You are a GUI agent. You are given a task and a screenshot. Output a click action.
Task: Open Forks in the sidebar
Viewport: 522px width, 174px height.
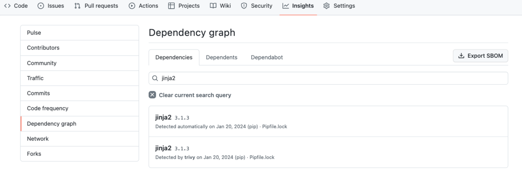pyautogui.click(x=80, y=154)
